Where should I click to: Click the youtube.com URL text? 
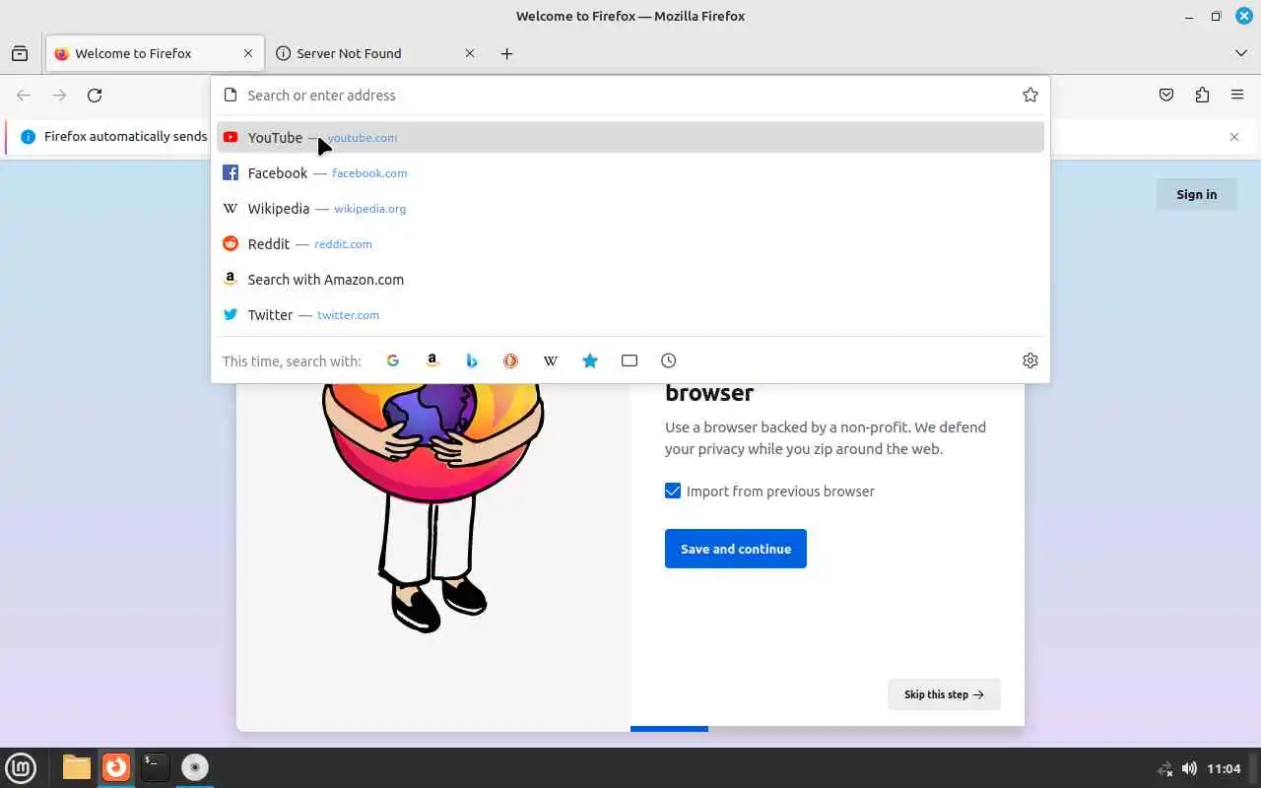point(363,138)
